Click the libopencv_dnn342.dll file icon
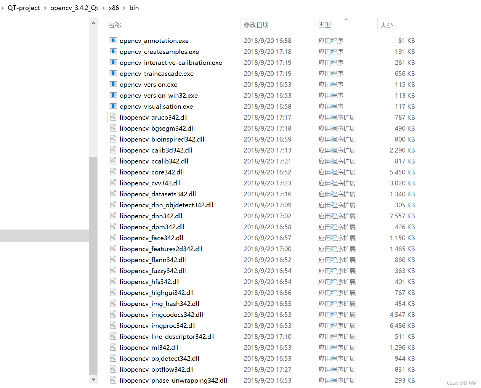This screenshot has height=388, width=481. coord(113,216)
